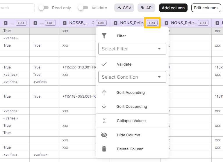
Task: Select Collapse Values menu entry
Action: [x=132, y=121]
